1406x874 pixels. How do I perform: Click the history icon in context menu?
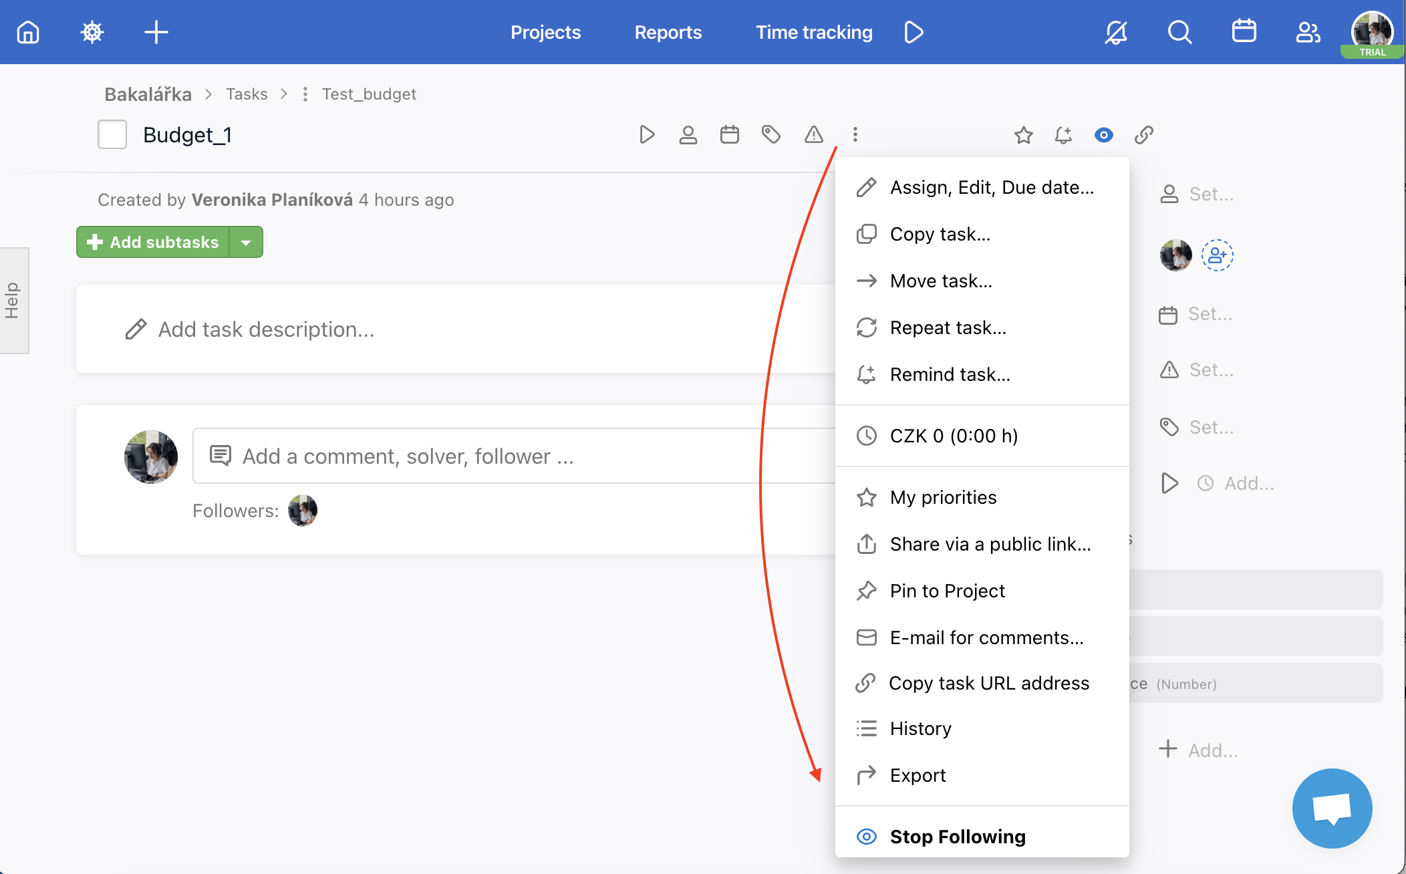[865, 728]
